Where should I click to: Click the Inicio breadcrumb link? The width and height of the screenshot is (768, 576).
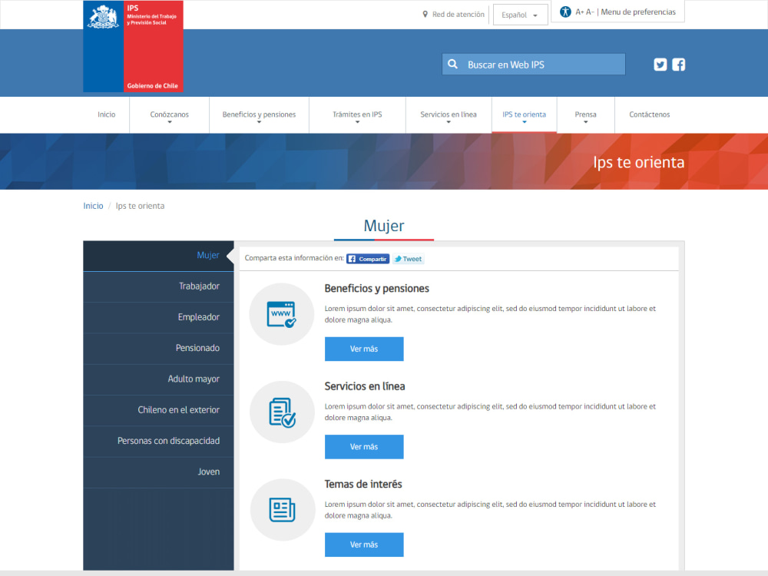point(93,206)
